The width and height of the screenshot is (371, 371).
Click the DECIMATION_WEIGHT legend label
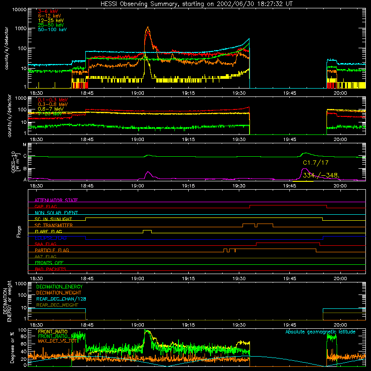click(59, 293)
